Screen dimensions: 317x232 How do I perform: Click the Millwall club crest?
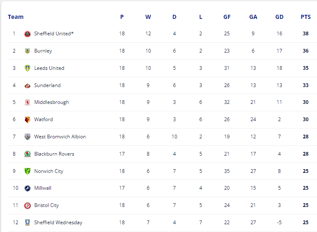[28, 188]
